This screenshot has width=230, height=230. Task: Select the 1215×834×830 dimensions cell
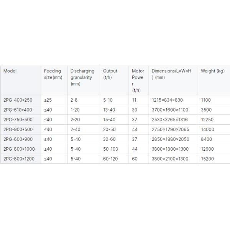(167, 100)
